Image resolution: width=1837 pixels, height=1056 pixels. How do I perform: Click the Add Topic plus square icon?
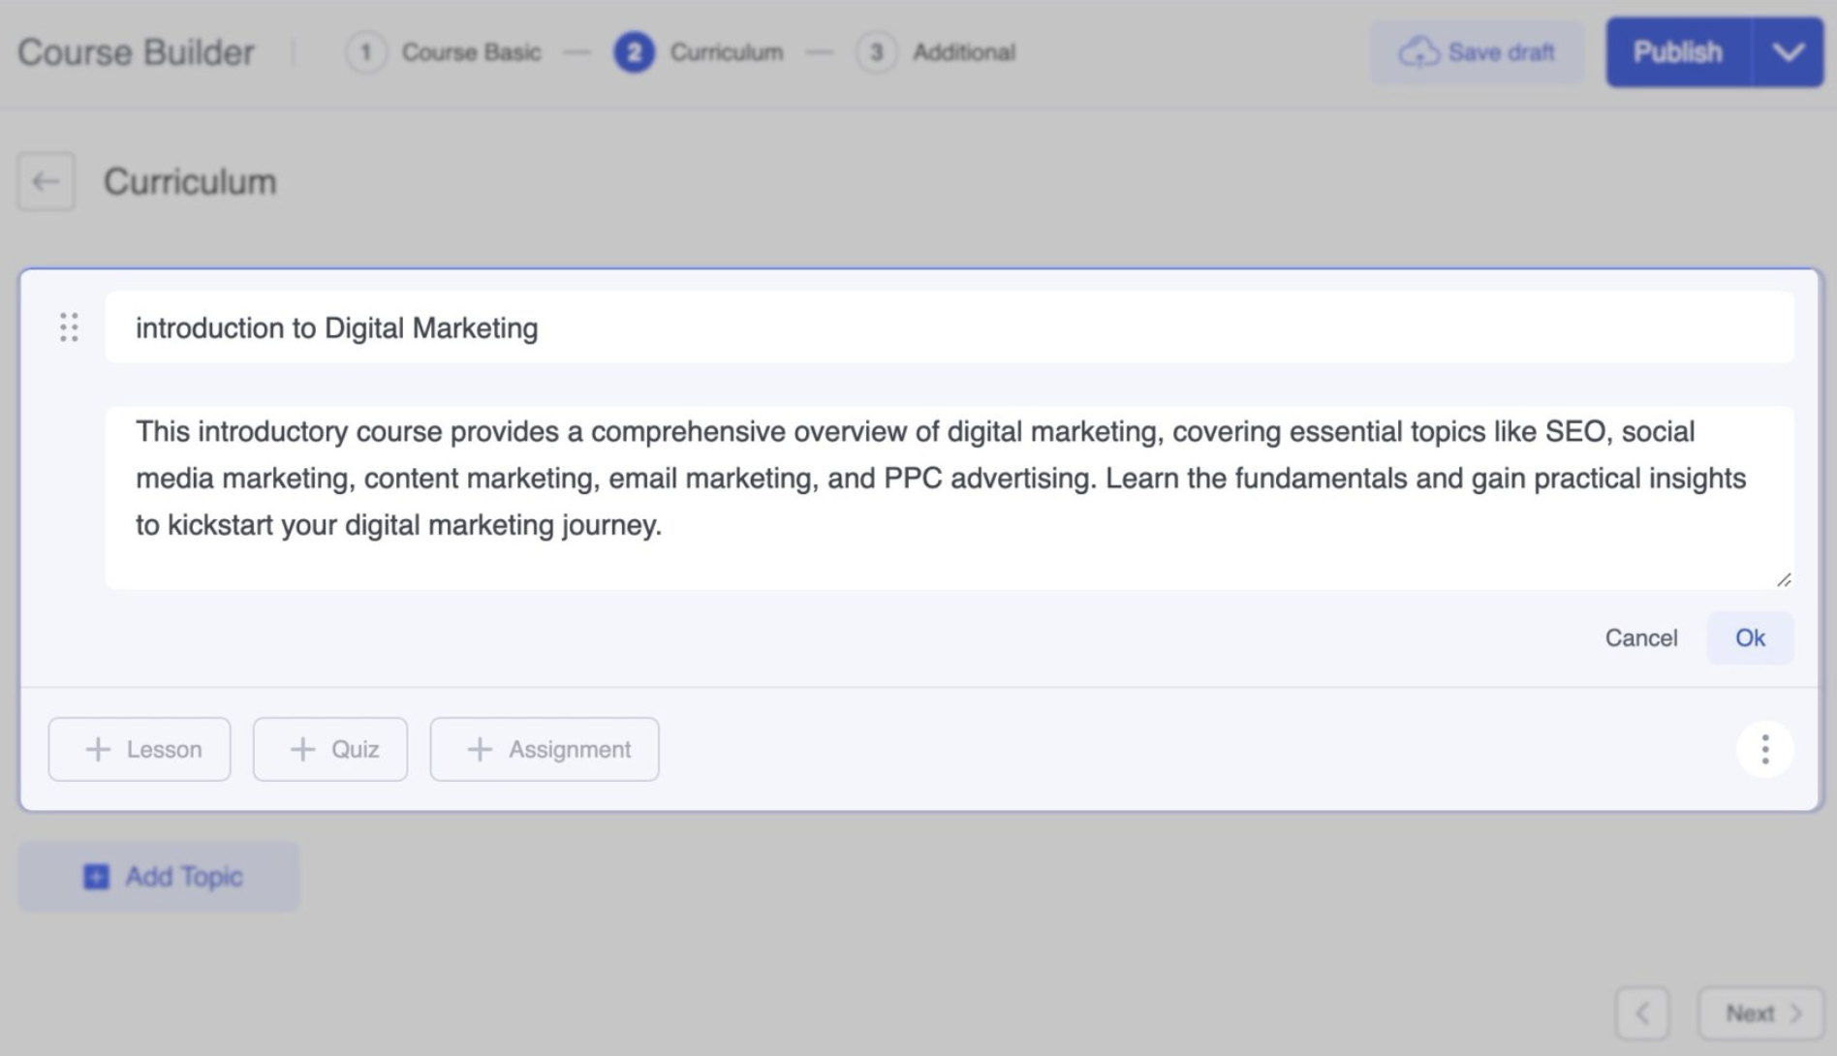[96, 877]
